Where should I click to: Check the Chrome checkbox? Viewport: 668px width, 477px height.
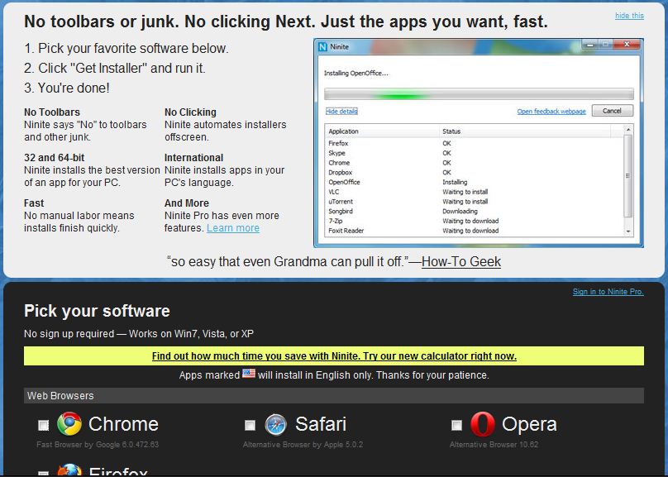coord(42,424)
